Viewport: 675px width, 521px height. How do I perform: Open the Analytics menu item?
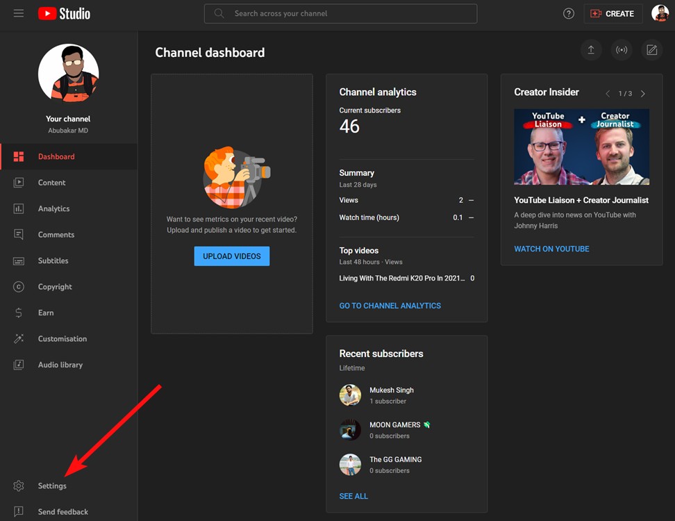[69, 209]
